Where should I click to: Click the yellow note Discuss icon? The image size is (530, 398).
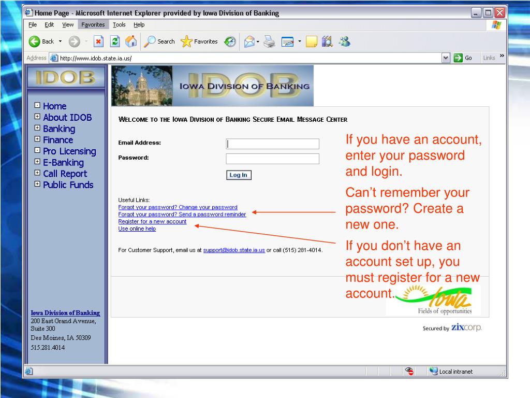click(x=311, y=41)
